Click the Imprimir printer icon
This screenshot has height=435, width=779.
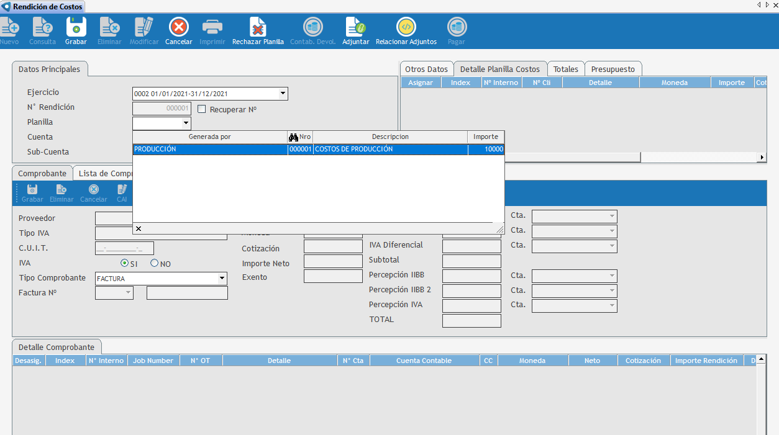[212, 27]
